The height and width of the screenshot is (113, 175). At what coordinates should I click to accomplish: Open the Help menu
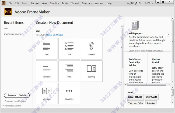[109, 3]
